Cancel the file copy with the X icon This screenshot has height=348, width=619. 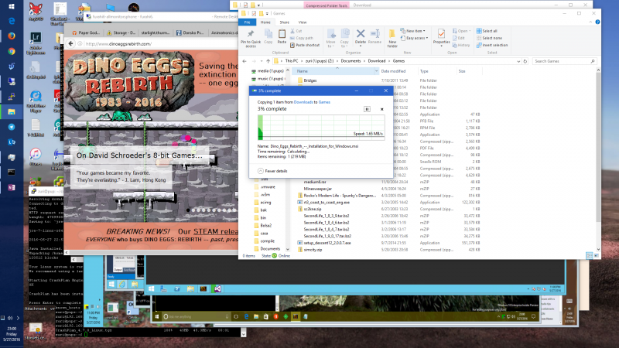coord(380,110)
